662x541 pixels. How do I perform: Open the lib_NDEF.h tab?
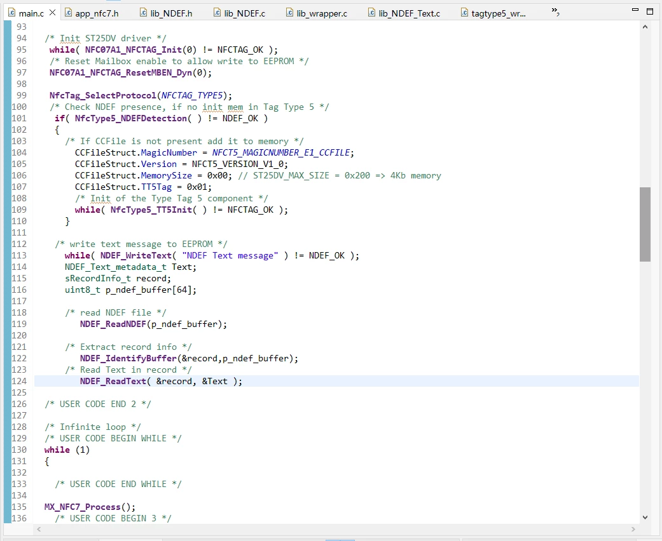coord(166,13)
